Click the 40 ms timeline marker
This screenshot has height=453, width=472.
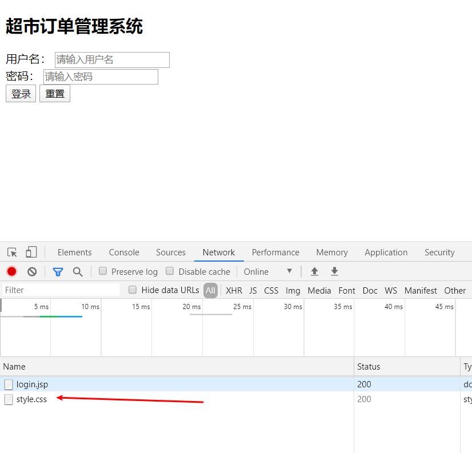(x=394, y=306)
